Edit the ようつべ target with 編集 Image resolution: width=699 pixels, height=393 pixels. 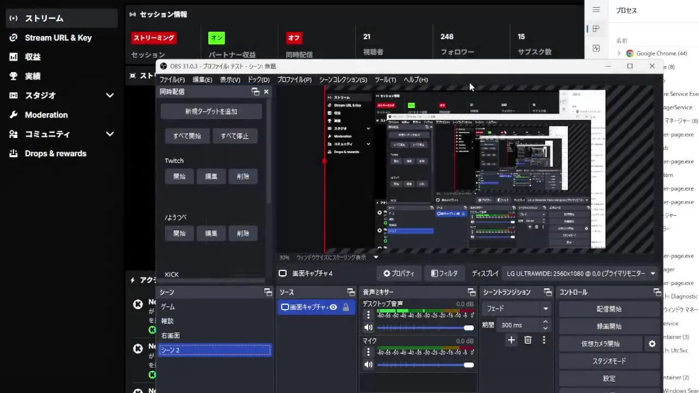(211, 233)
